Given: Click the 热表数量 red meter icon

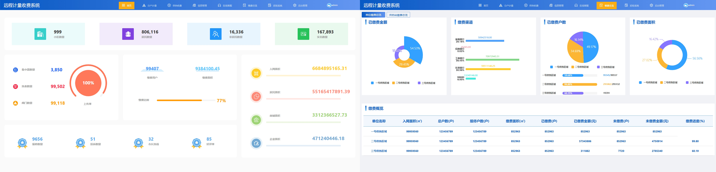Looking at the screenshot, I should click(15, 87).
